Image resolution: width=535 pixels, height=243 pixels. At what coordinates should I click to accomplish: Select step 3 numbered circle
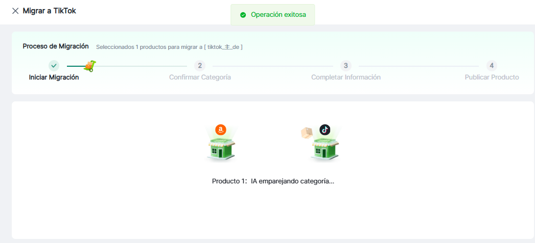point(346,66)
